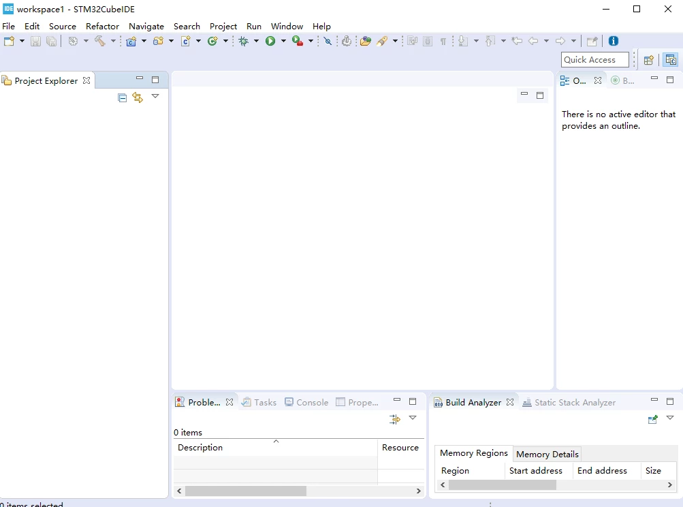Viewport: 683px width, 507px height.
Task: Click the Next Annotation icon
Action: 463,41
